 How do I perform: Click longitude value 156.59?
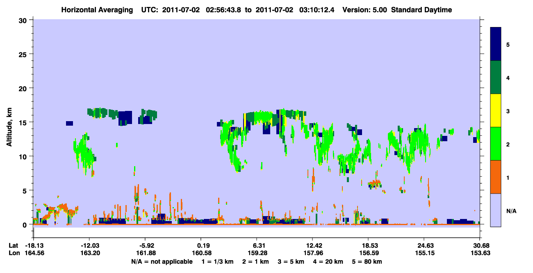[369, 253]
